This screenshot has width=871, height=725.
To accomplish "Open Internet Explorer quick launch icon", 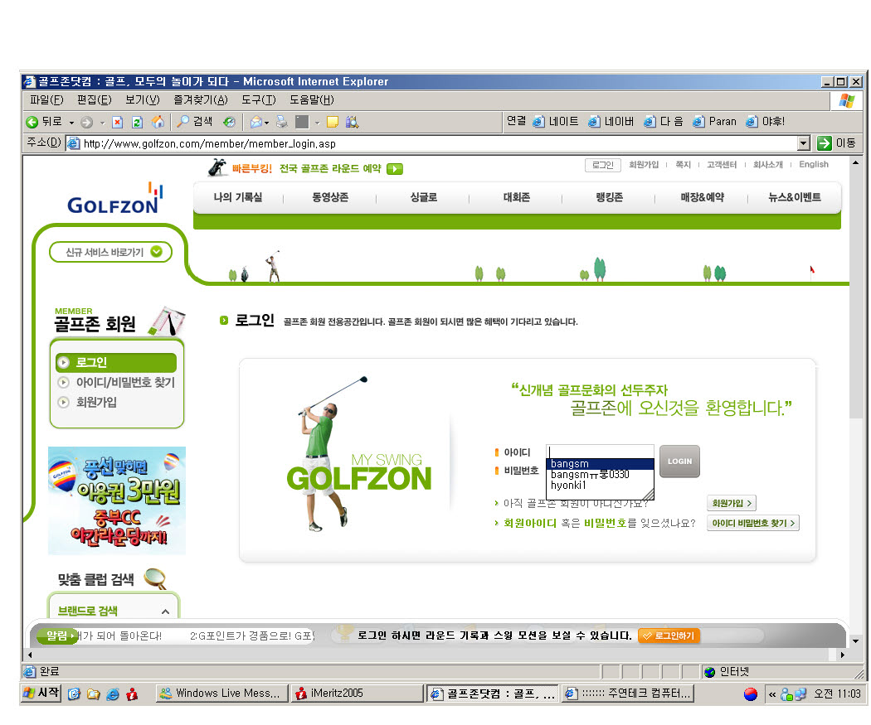I will 113,694.
